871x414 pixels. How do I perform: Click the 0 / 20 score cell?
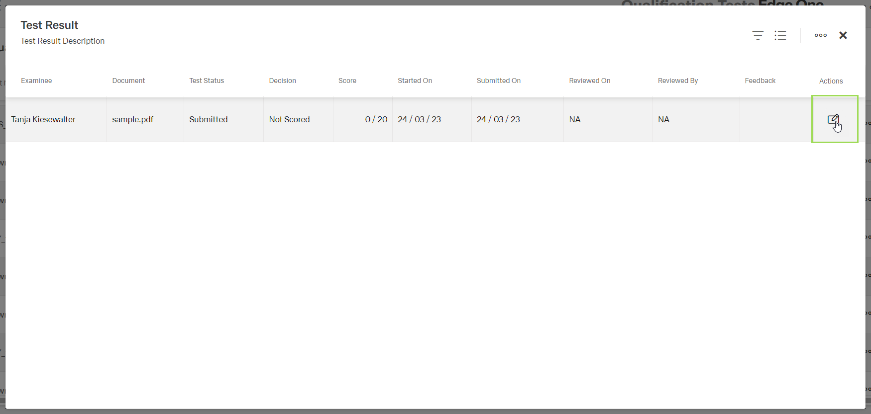[x=376, y=119]
